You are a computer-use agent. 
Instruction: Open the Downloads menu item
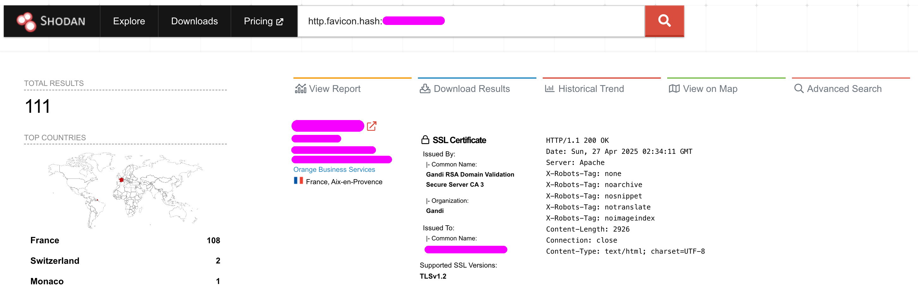click(194, 21)
